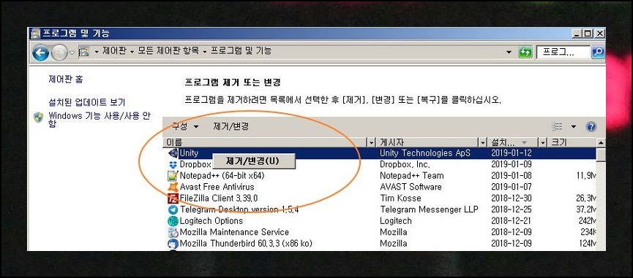
Task: Select Mozilla Maintenance Service entry
Action: [x=235, y=232]
